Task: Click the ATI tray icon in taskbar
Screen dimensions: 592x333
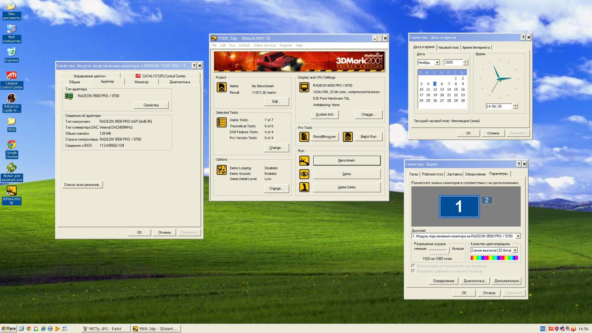Action: coord(551,329)
